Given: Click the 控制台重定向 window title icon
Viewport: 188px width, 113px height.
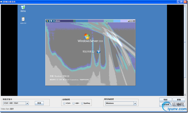Looking at the screenshot, I should point(2,2).
